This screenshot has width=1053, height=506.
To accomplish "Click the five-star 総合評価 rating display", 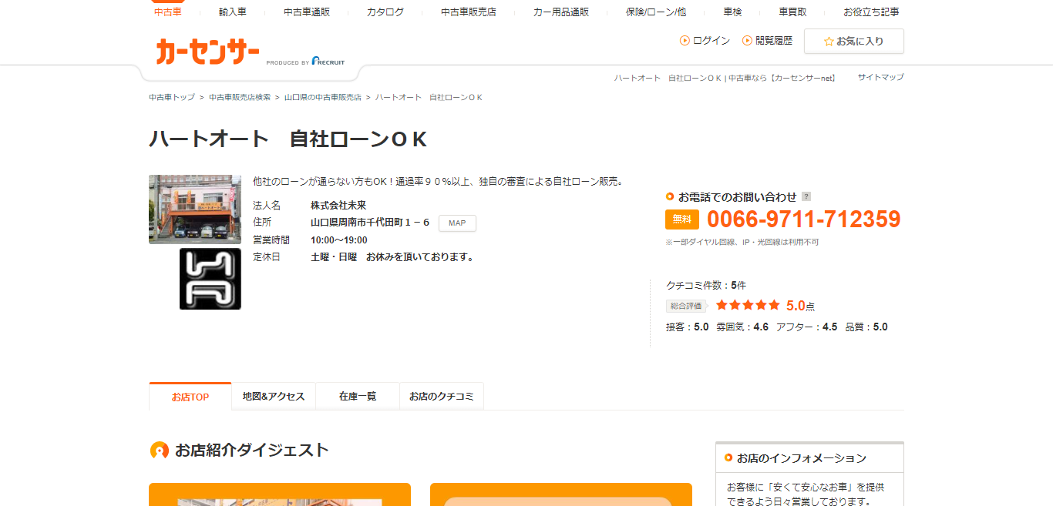I will click(x=748, y=304).
